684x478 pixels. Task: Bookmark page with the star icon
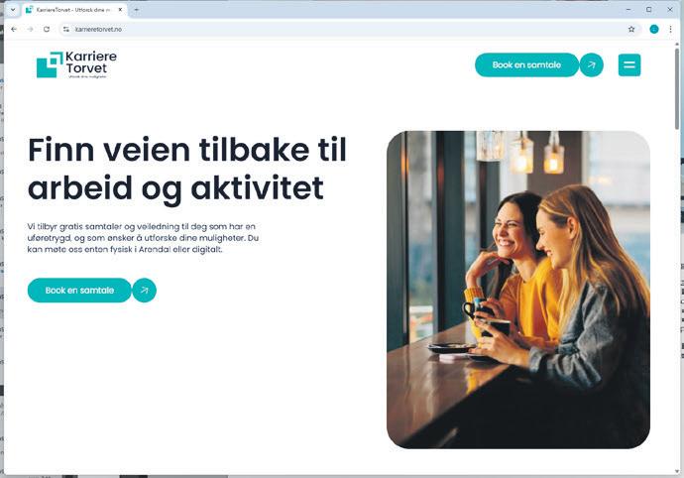click(x=631, y=29)
